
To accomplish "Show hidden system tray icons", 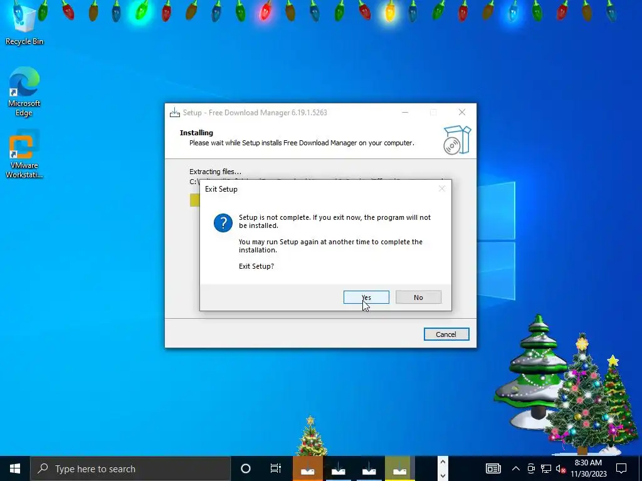I will (516, 468).
